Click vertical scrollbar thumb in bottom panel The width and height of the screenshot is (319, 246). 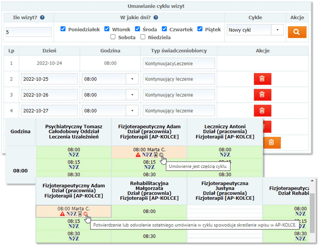click(312, 213)
